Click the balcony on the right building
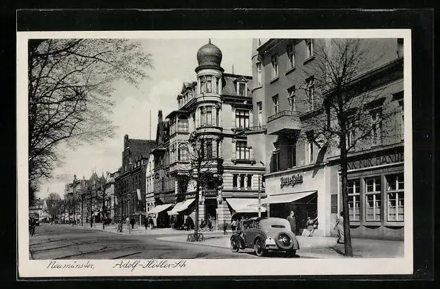Screen dimensions: 440x289 point(283,121)
